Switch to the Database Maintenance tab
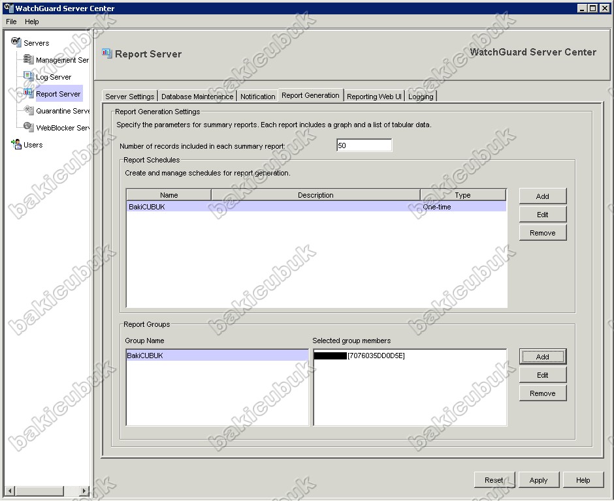The width and height of the screenshot is (614, 501). pos(197,97)
